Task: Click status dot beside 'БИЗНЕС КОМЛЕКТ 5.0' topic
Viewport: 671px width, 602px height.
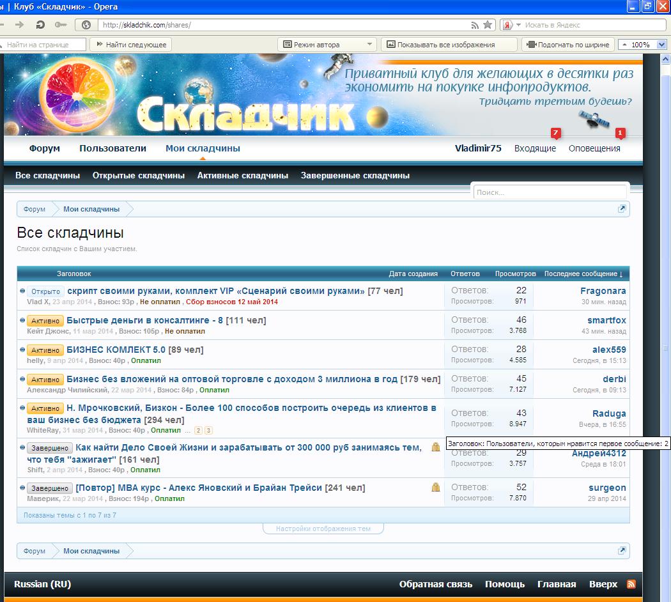Action: [x=22, y=350]
